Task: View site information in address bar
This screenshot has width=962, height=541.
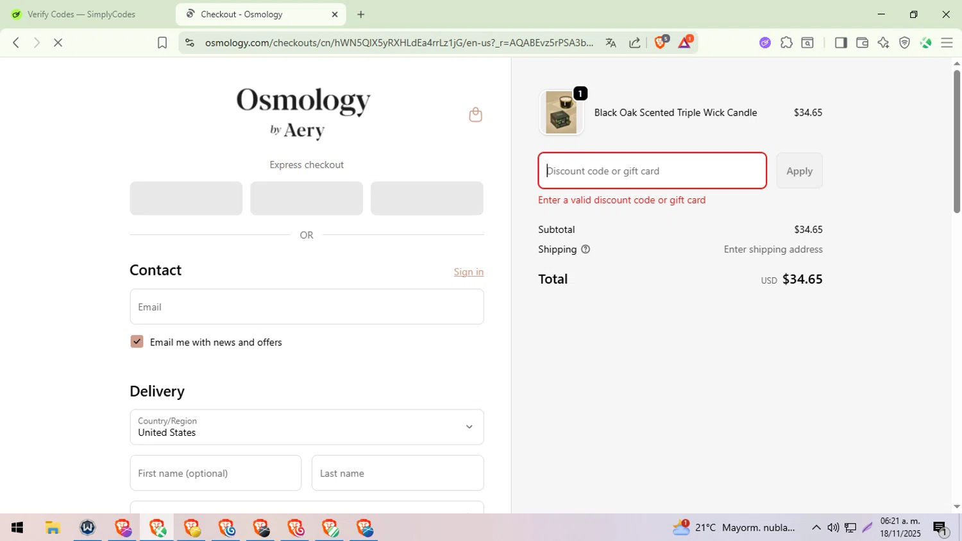Action: point(189,42)
